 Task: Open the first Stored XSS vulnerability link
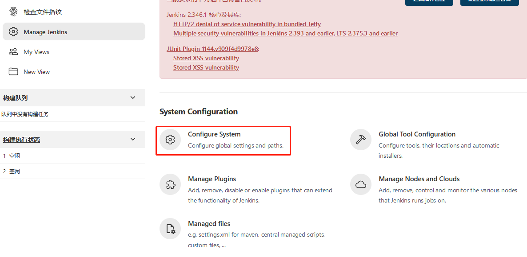click(206, 58)
